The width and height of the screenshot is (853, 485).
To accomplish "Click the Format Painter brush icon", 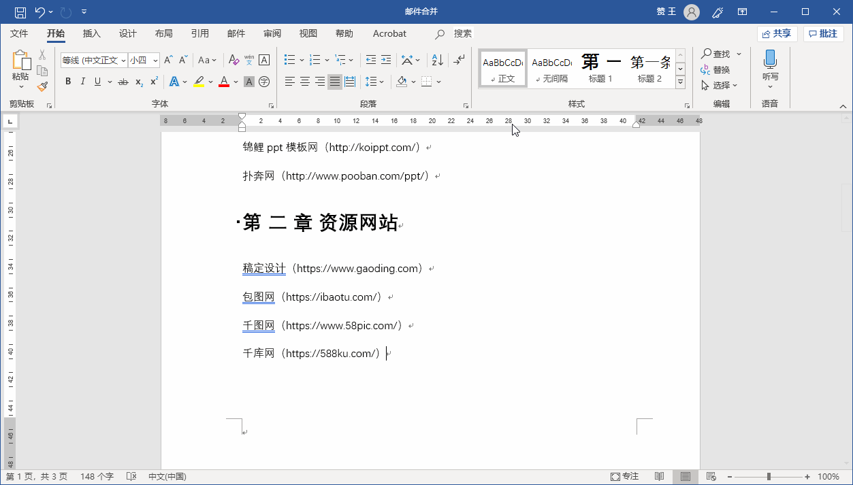I will [x=42, y=86].
